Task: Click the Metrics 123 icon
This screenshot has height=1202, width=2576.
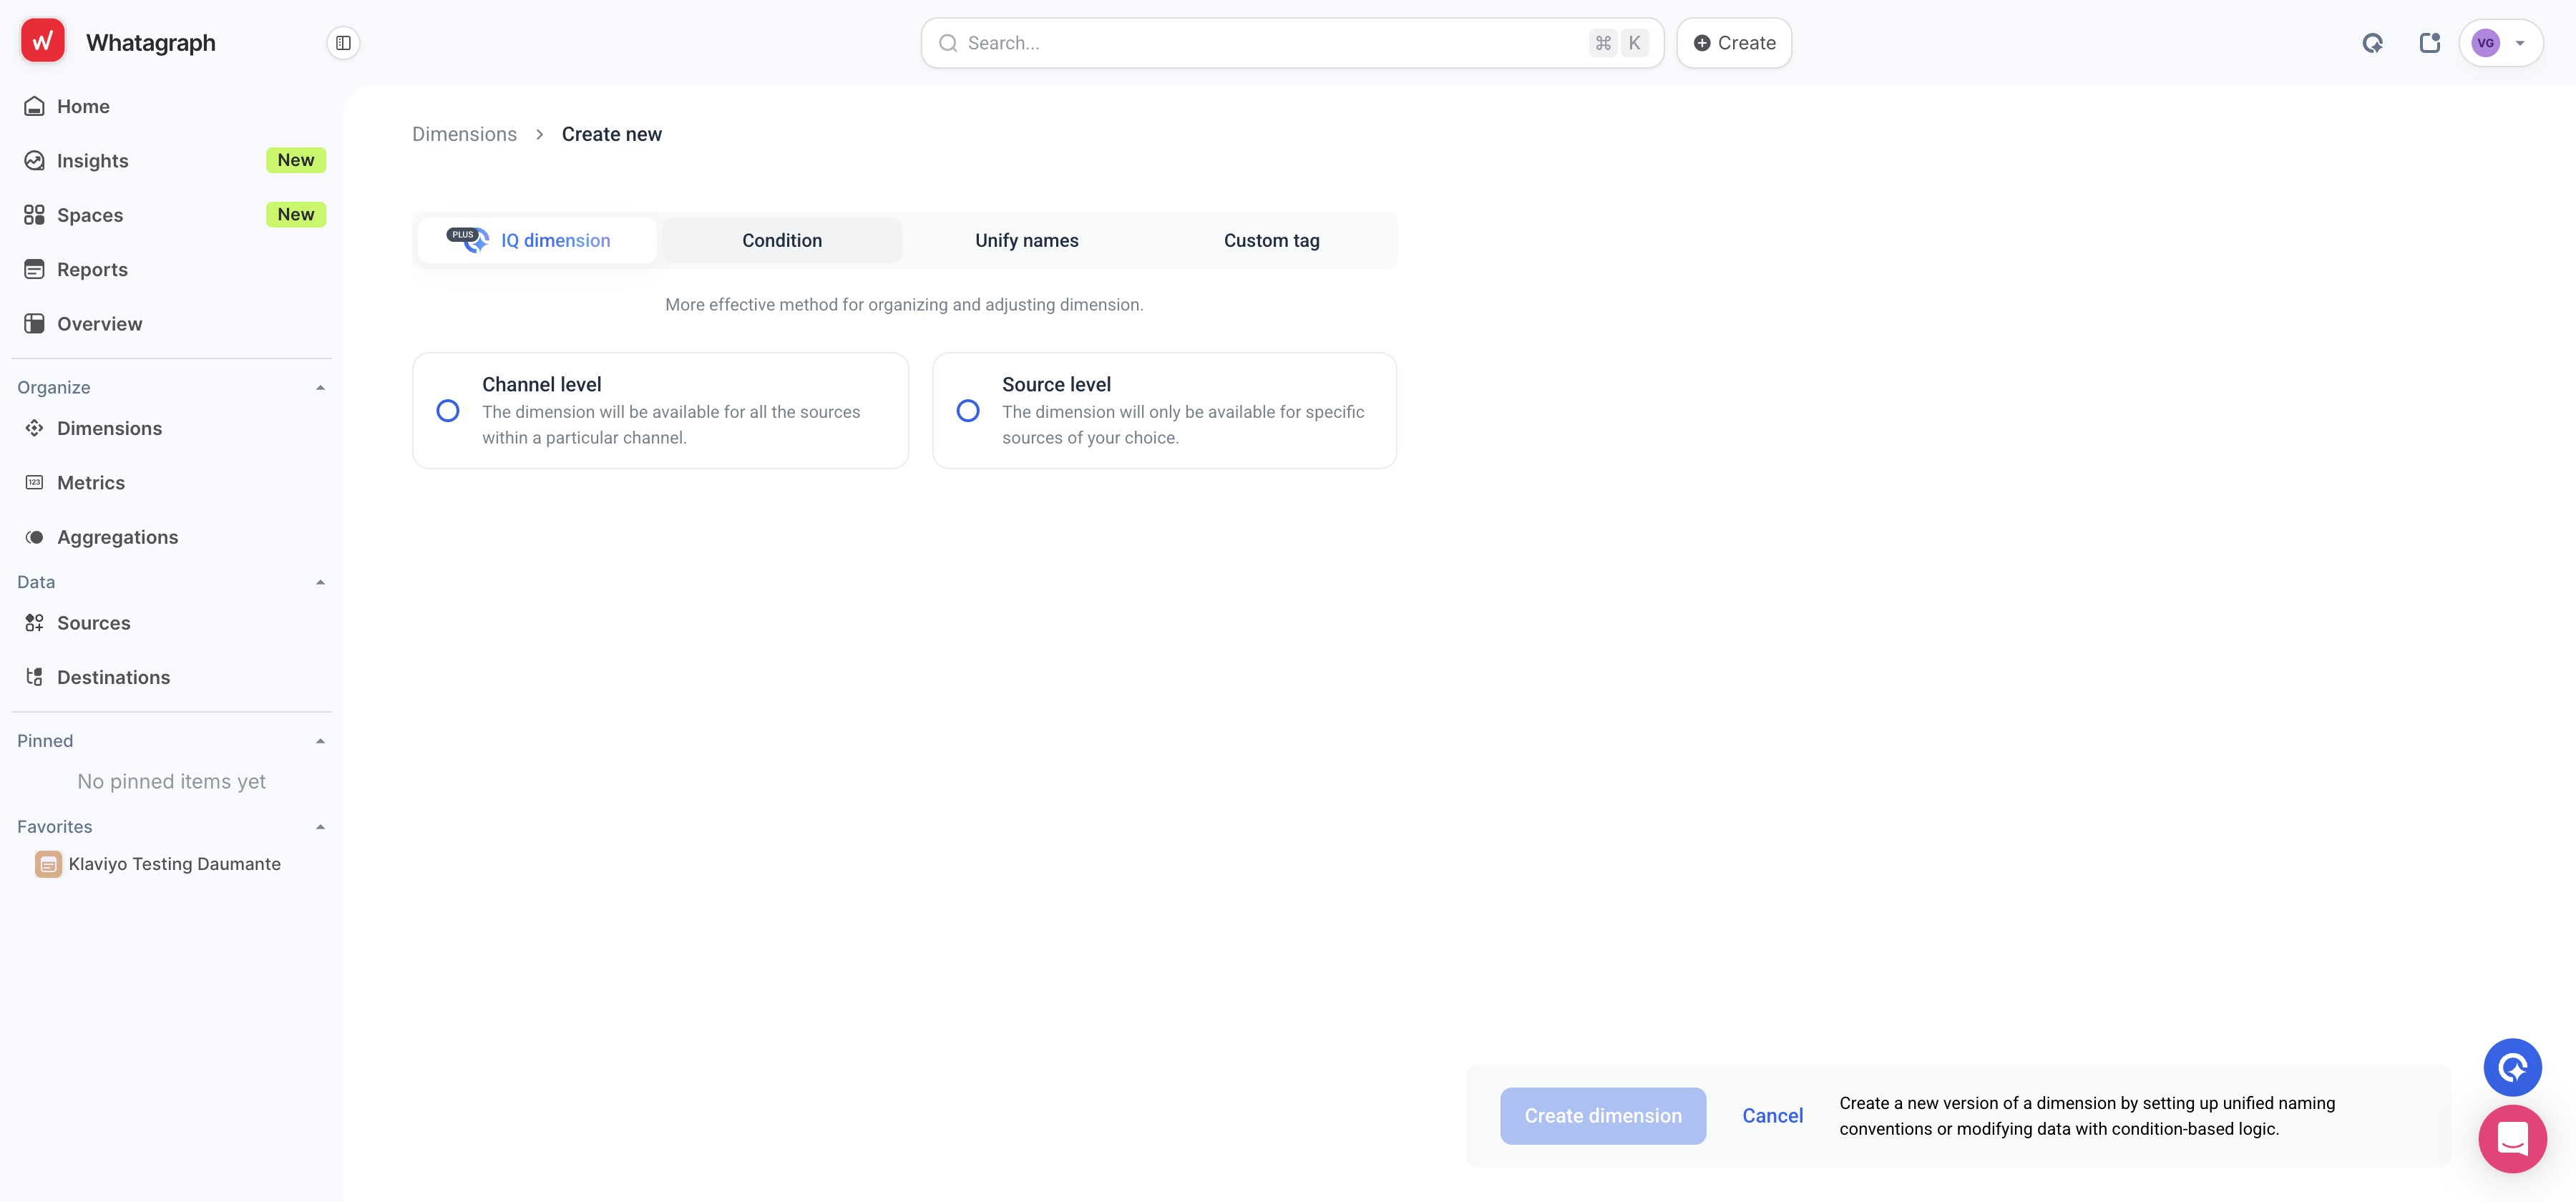Action: [34, 482]
